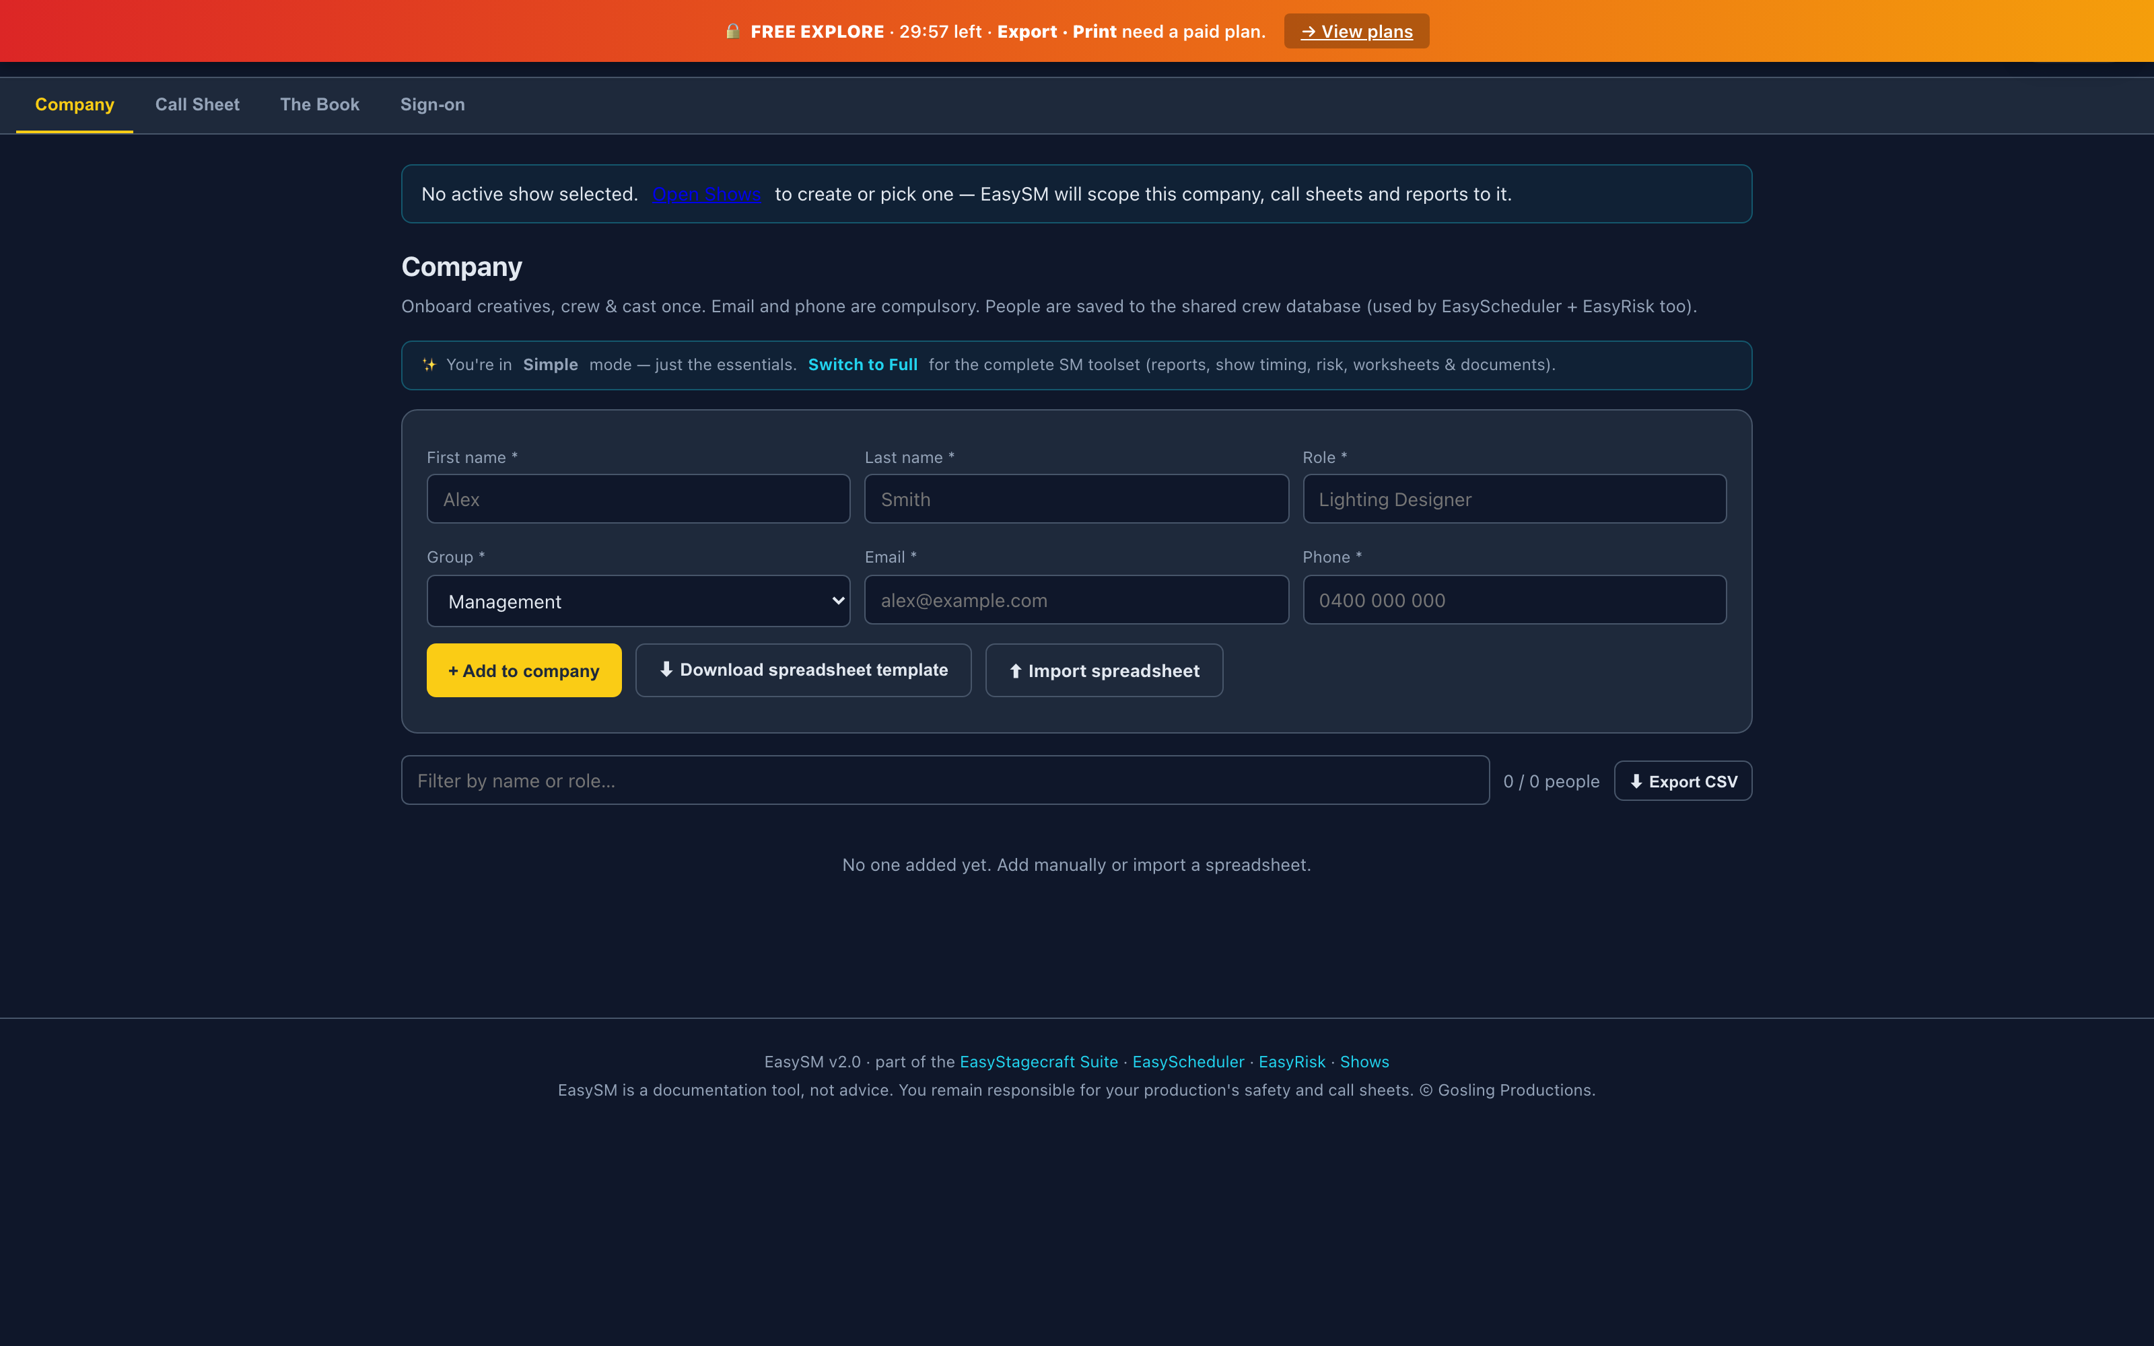Click the Phone input field
The height and width of the screenshot is (1346, 2154).
[1514, 600]
